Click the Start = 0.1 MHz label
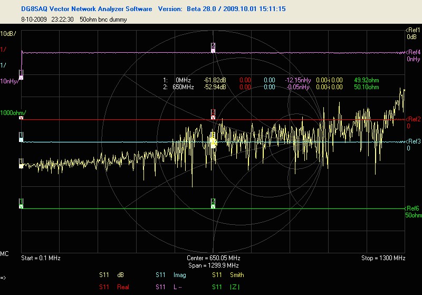422x295 pixels. 41,258
